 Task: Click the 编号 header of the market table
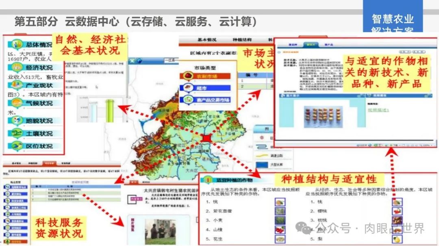pyautogui.click(x=252, y=75)
